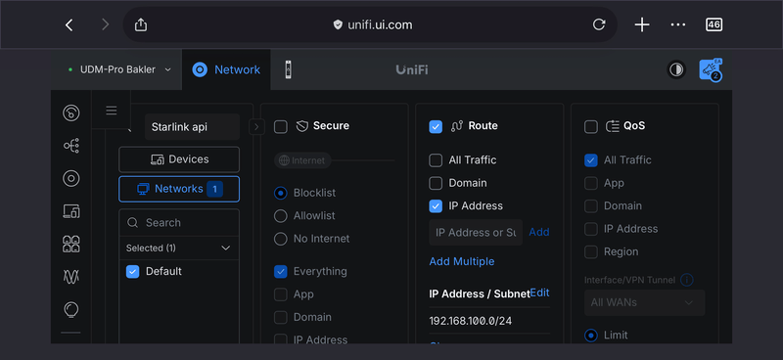The height and width of the screenshot is (360, 783).
Task: Open the Dashboard sidebar icon
Action: 70,113
